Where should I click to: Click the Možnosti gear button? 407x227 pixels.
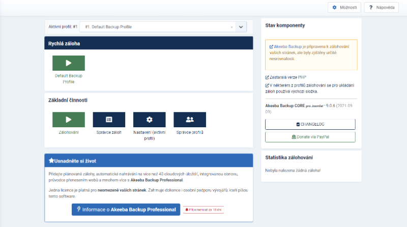coord(344,8)
